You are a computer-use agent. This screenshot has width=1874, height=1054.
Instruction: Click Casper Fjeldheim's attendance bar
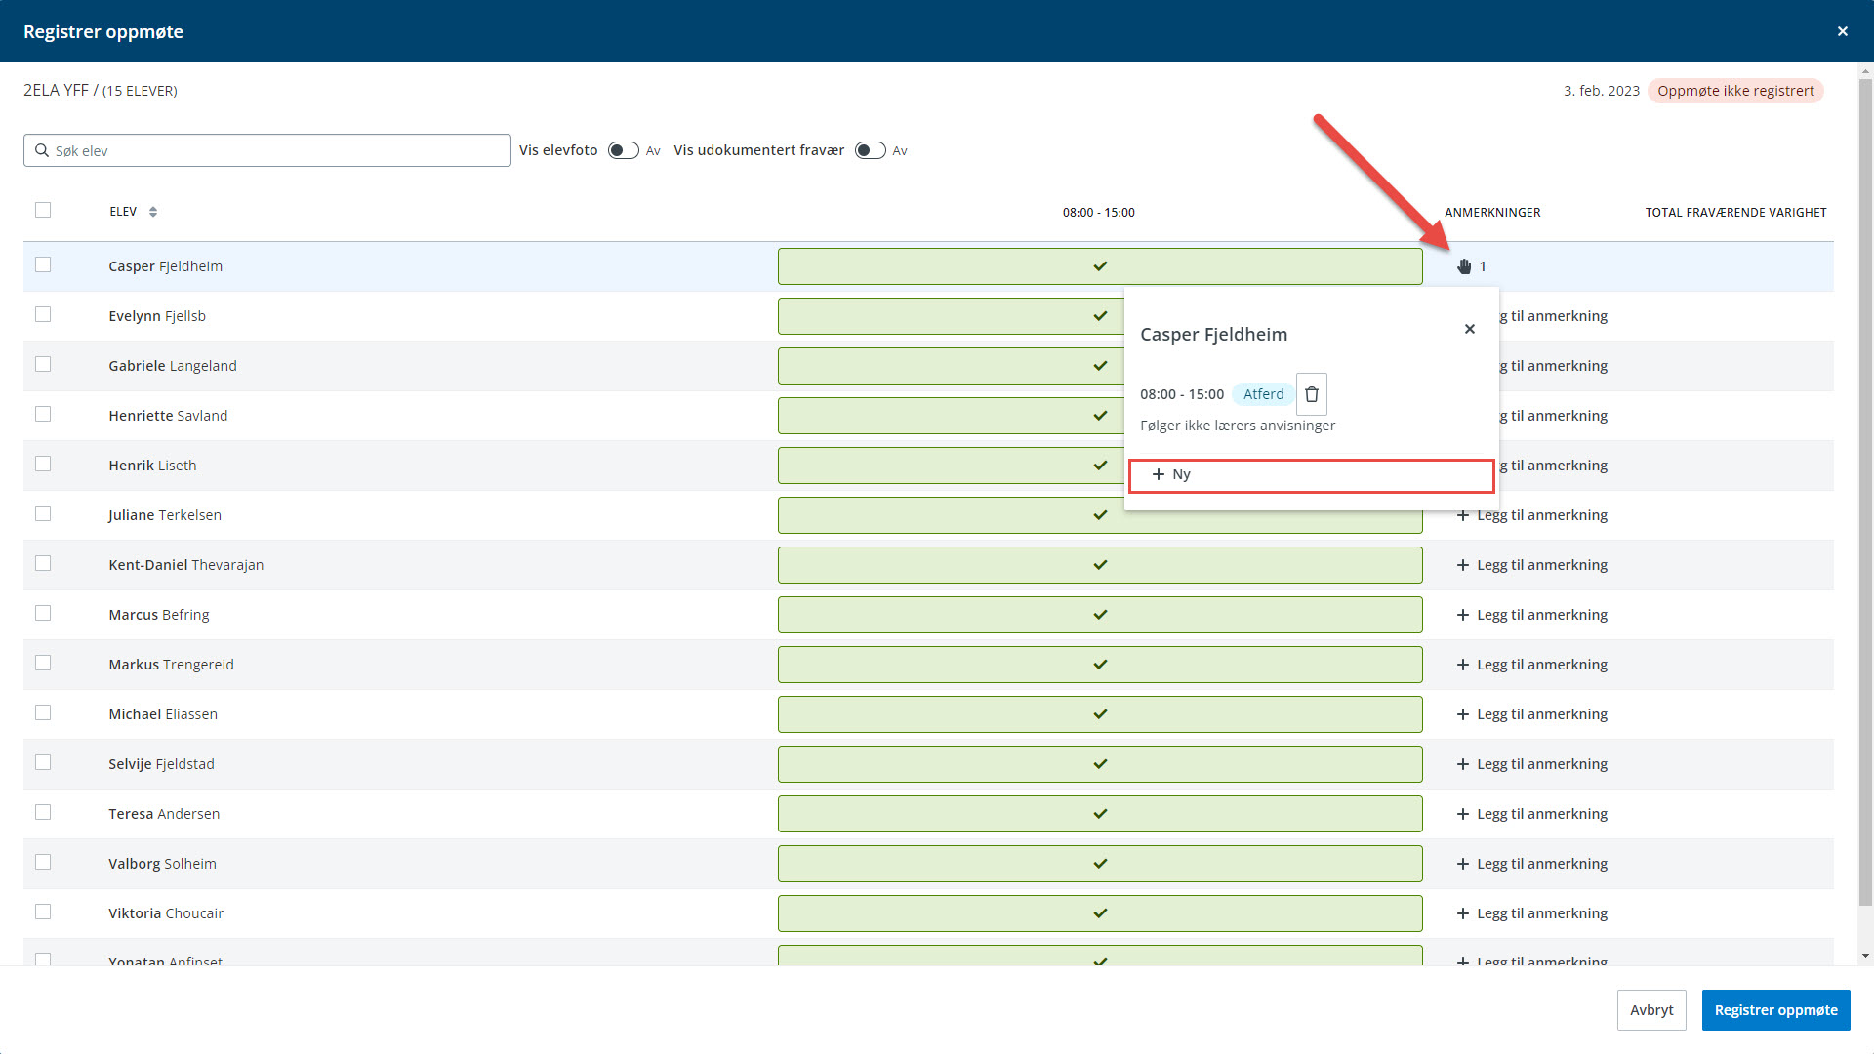tap(1100, 266)
